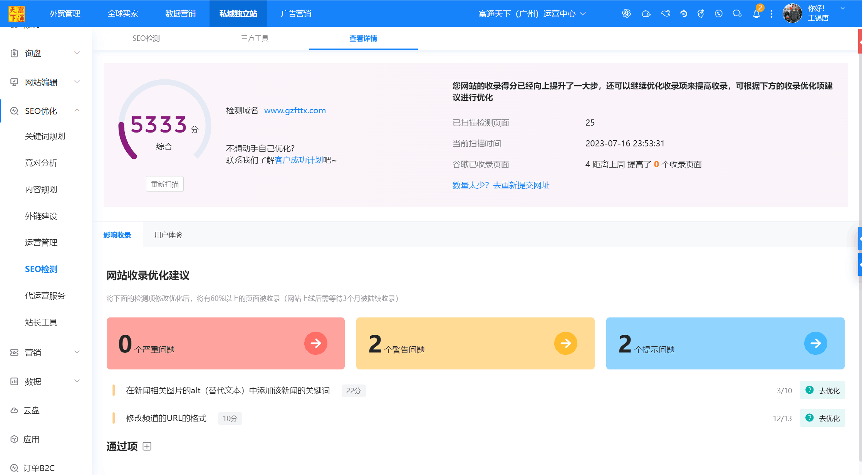Select SEO检测 in the sidebar
This screenshot has height=475, width=862.
pyautogui.click(x=41, y=269)
